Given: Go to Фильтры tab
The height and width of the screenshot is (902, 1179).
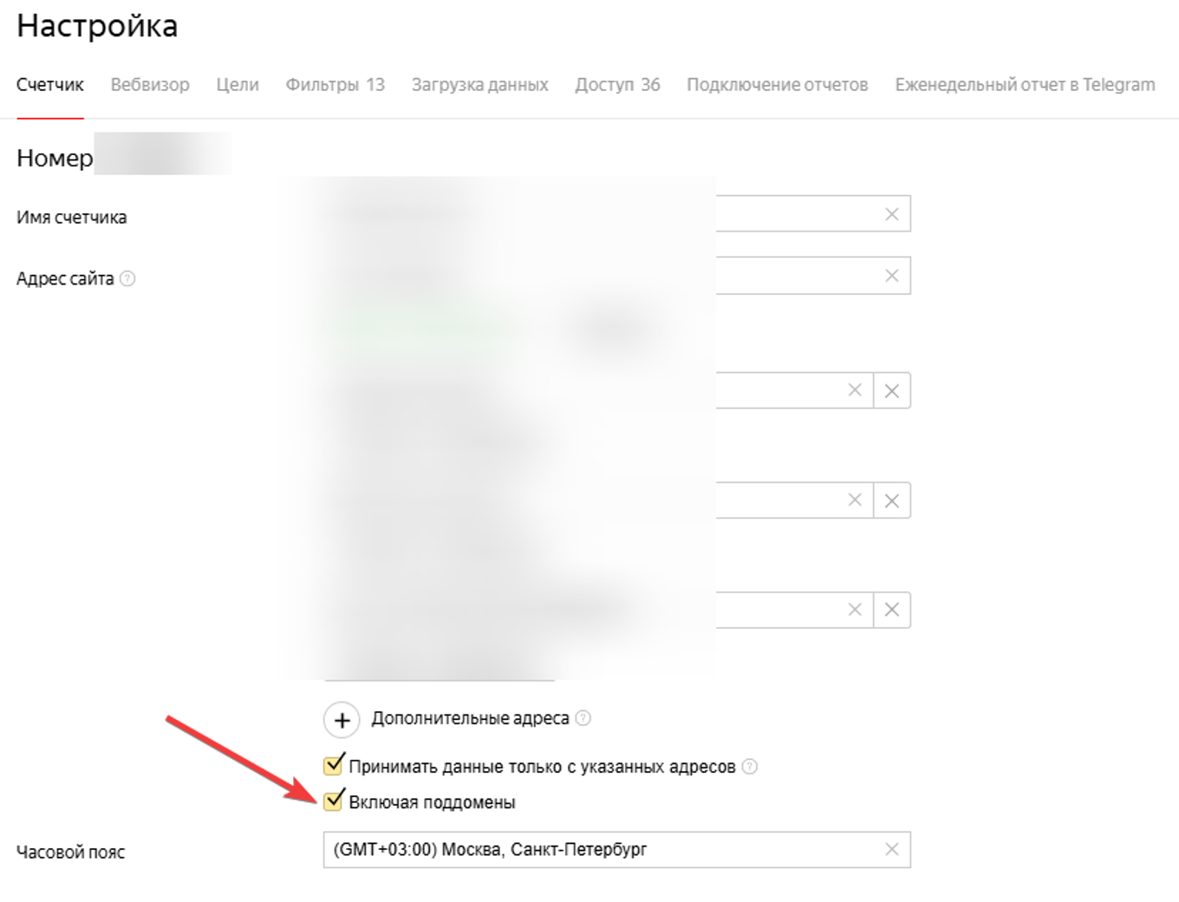Looking at the screenshot, I should (335, 85).
